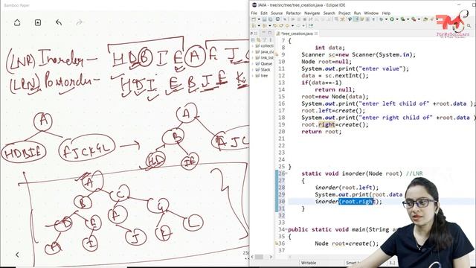This screenshot has height=268, width=476.
Task: Select the Package Explorer tab labeled P
Action: (x=254, y=33)
